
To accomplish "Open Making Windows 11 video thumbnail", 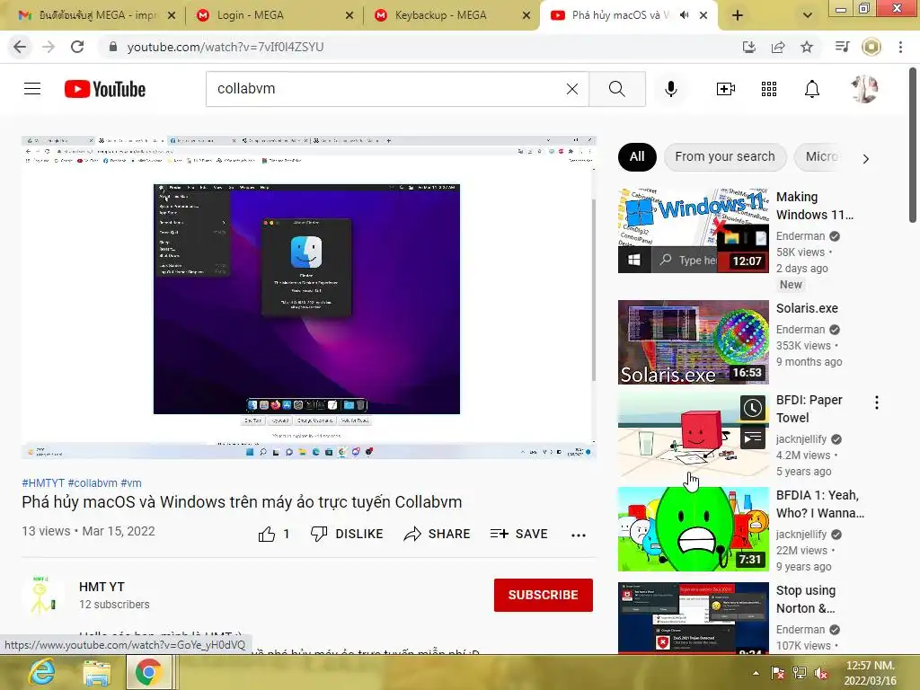I will click(694, 231).
